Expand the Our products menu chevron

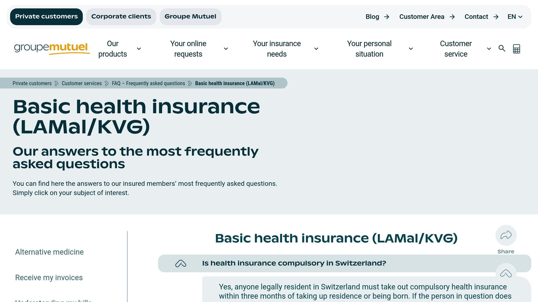click(139, 49)
